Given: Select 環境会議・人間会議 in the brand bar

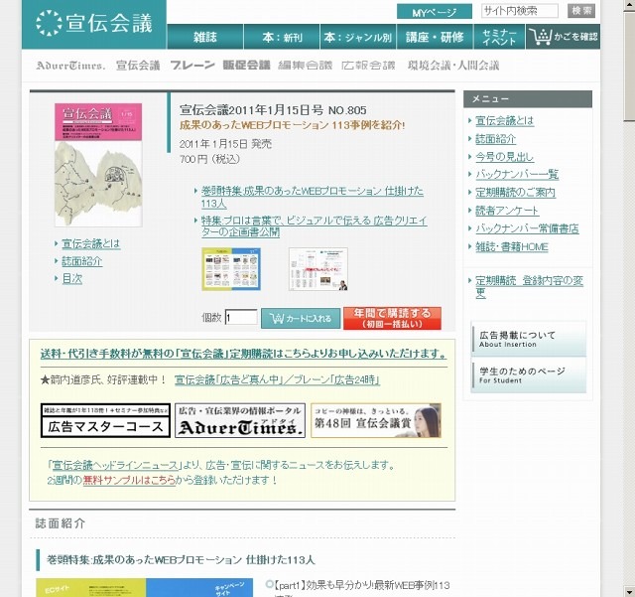Looking at the screenshot, I should (453, 66).
